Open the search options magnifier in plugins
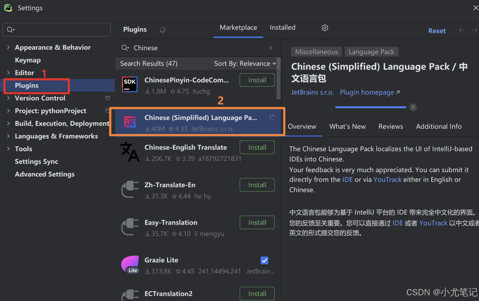 tap(125, 48)
